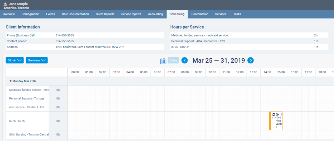Viewport: 334px width, 141px height.
Task: Open the 30 min interval dropdown
Action: (x=15, y=60)
